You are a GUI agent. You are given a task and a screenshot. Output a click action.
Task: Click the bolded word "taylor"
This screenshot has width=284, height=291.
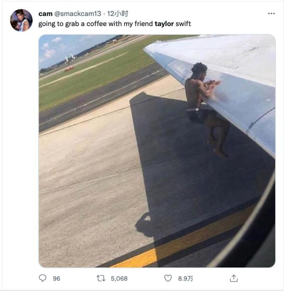click(164, 24)
